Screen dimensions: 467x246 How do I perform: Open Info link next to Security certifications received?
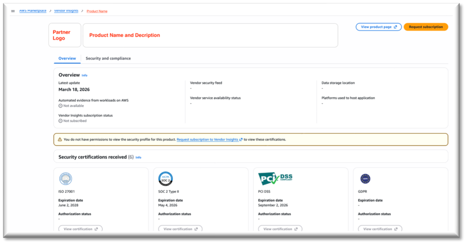[139, 157]
